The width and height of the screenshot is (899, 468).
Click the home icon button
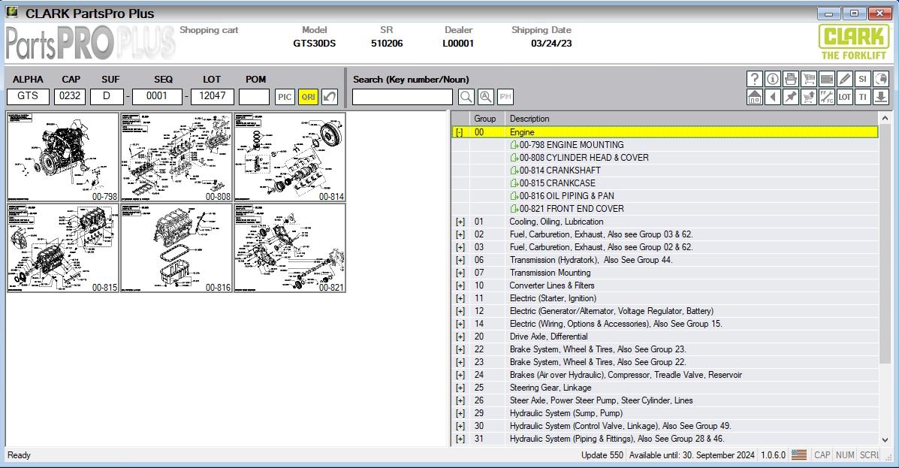[755, 97]
